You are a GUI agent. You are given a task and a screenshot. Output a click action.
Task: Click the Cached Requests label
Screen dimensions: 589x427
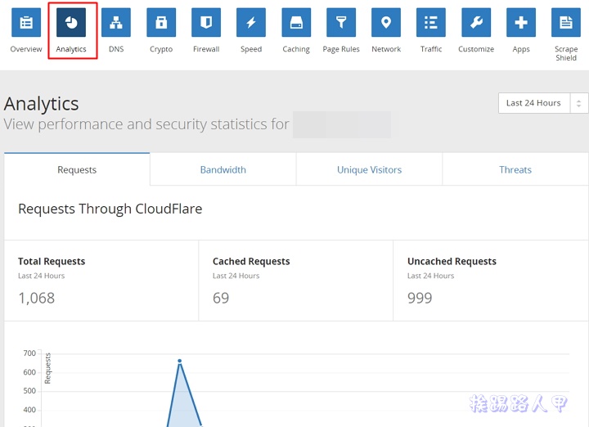(x=251, y=262)
